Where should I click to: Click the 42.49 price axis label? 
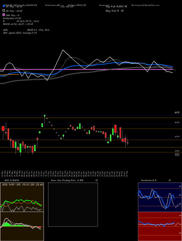[177, 137]
